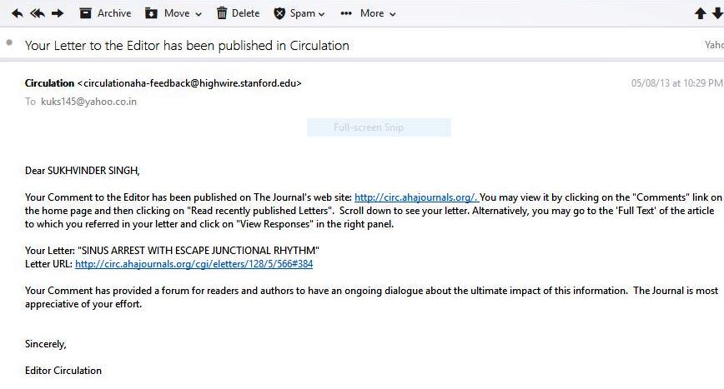Click the Reply arrow icon
The image size is (724, 389).
click(17, 13)
